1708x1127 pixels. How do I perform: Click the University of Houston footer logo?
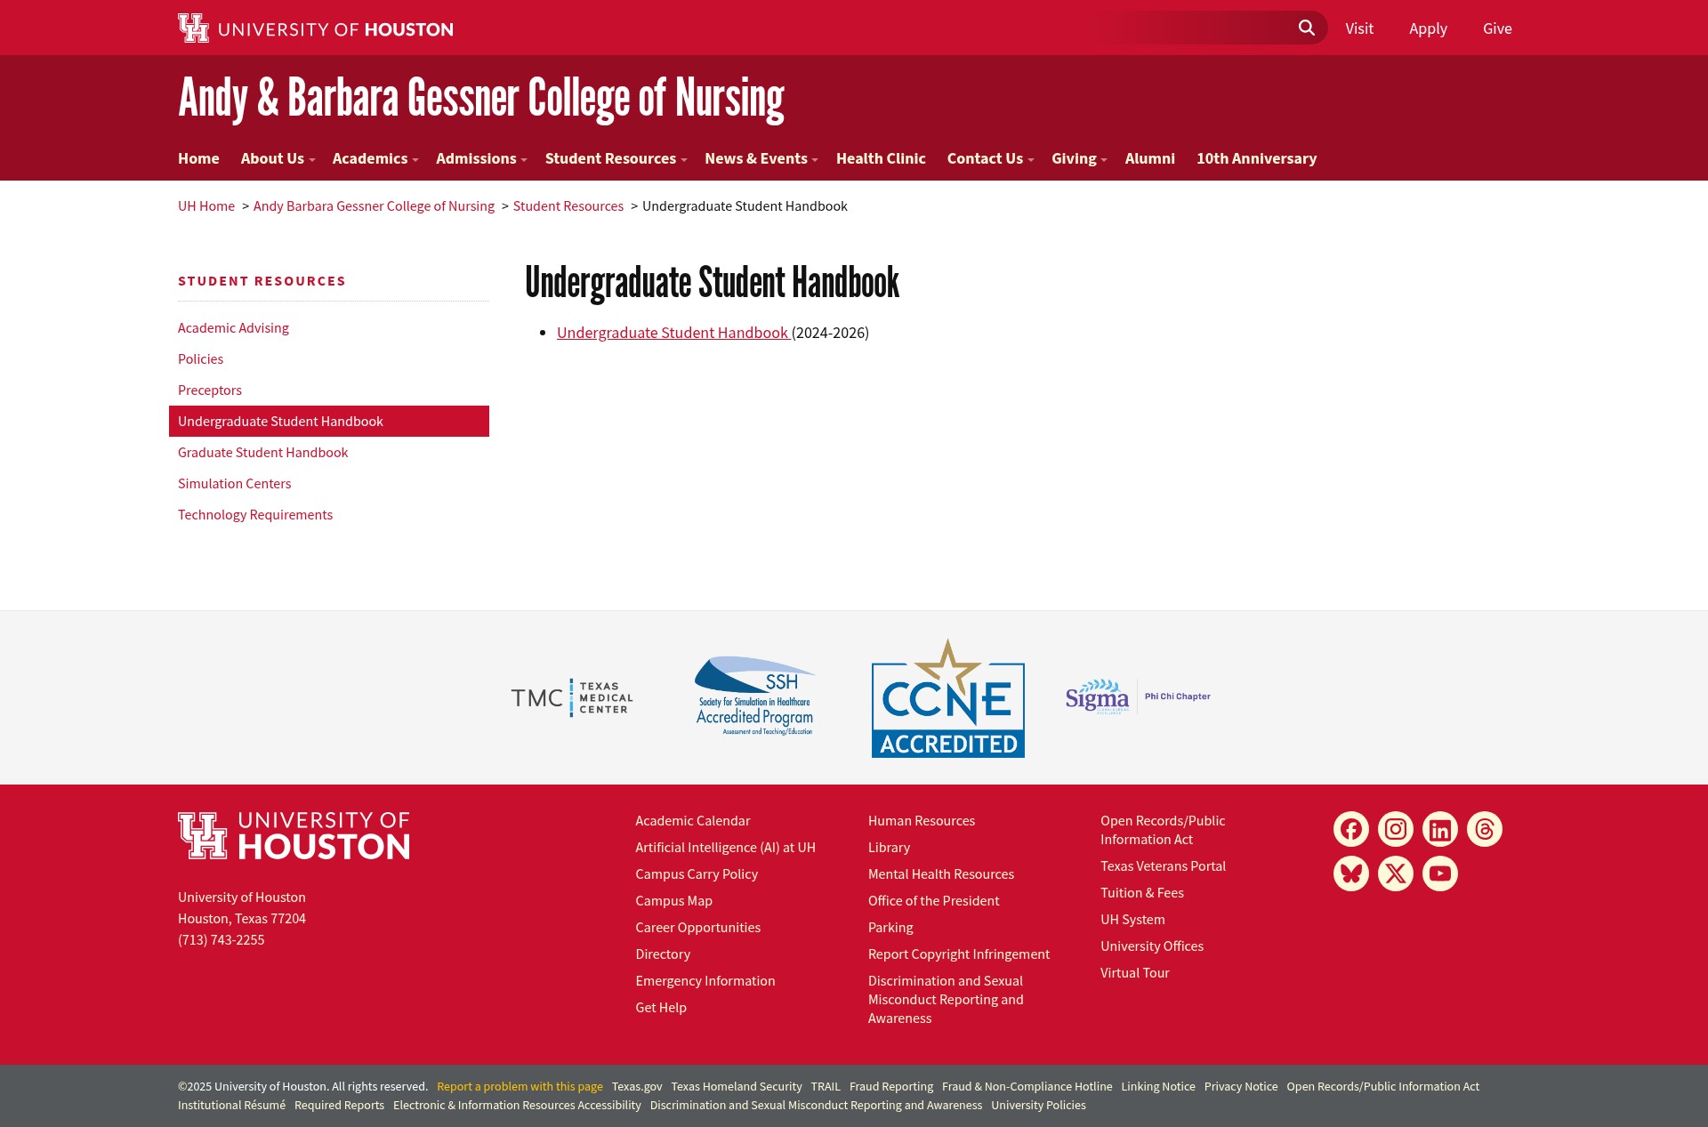294,835
